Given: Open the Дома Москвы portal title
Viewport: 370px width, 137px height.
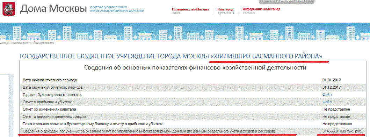Looking at the screenshot, I should point(53,9).
